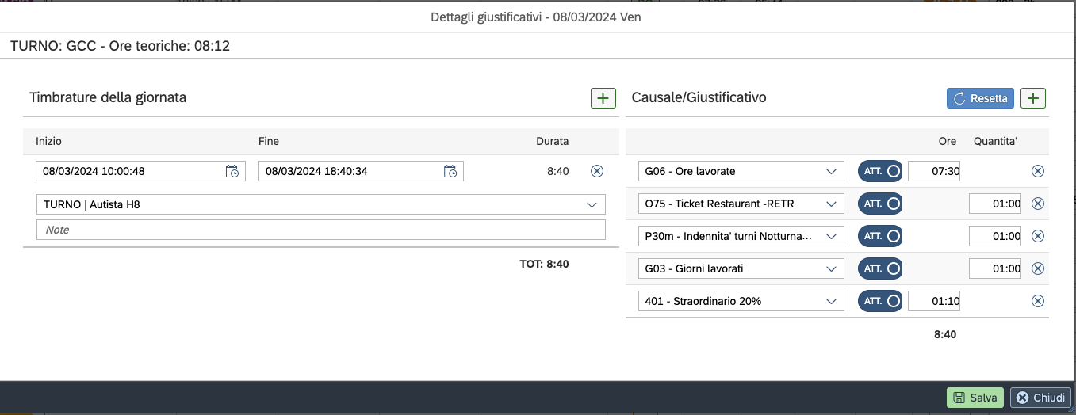Toggle the ATT. switch for G06 Ore lavorate
This screenshot has height=415, width=1076.
(x=879, y=171)
